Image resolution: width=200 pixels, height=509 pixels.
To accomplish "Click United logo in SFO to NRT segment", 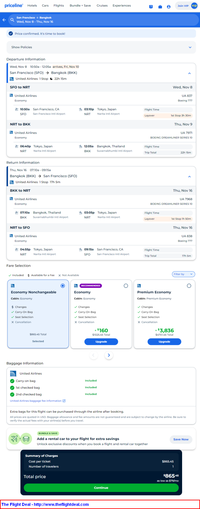I will point(11,95).
